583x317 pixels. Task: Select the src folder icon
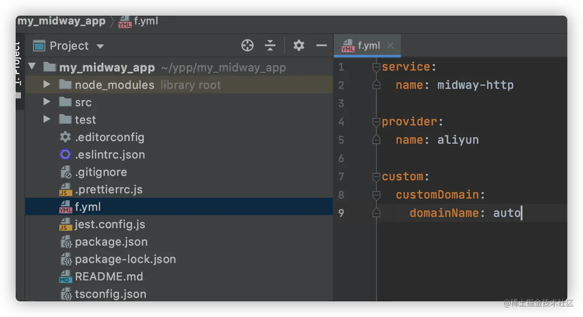(x=65, y=101)
